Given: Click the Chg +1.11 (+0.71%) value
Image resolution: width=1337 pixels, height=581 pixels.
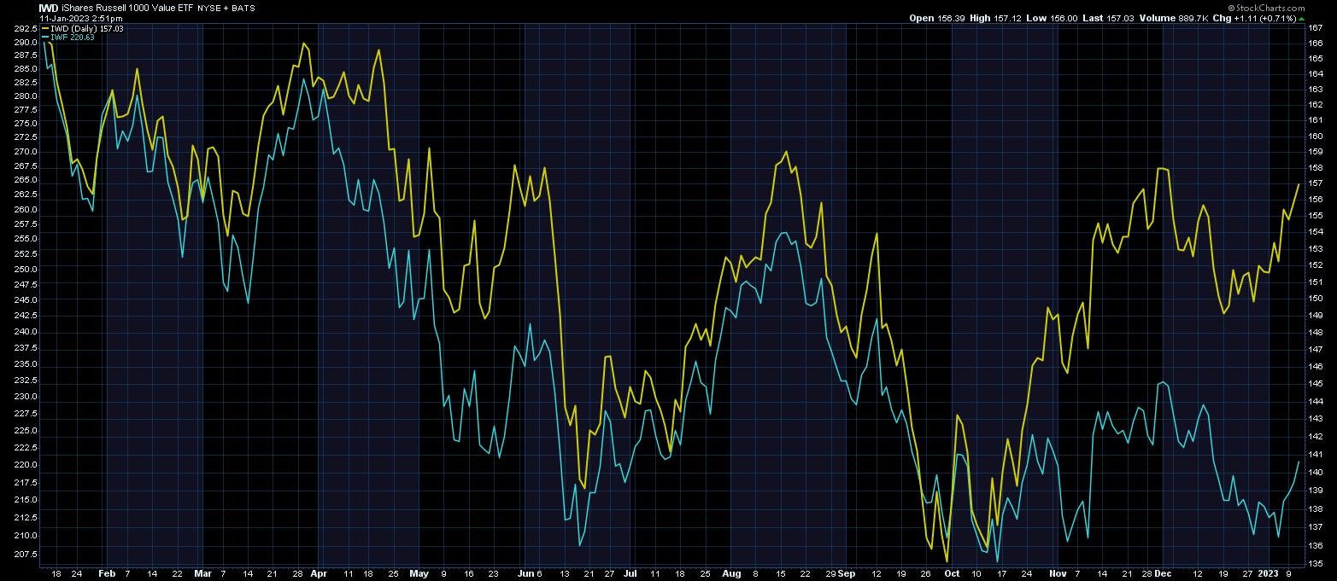Looking at the screenshot, I should [x=1257, y=18].
